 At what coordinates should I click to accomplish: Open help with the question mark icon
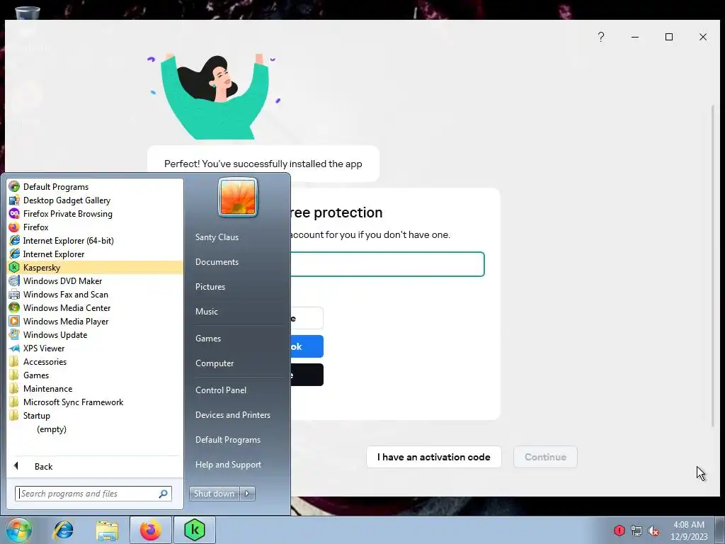600,37
